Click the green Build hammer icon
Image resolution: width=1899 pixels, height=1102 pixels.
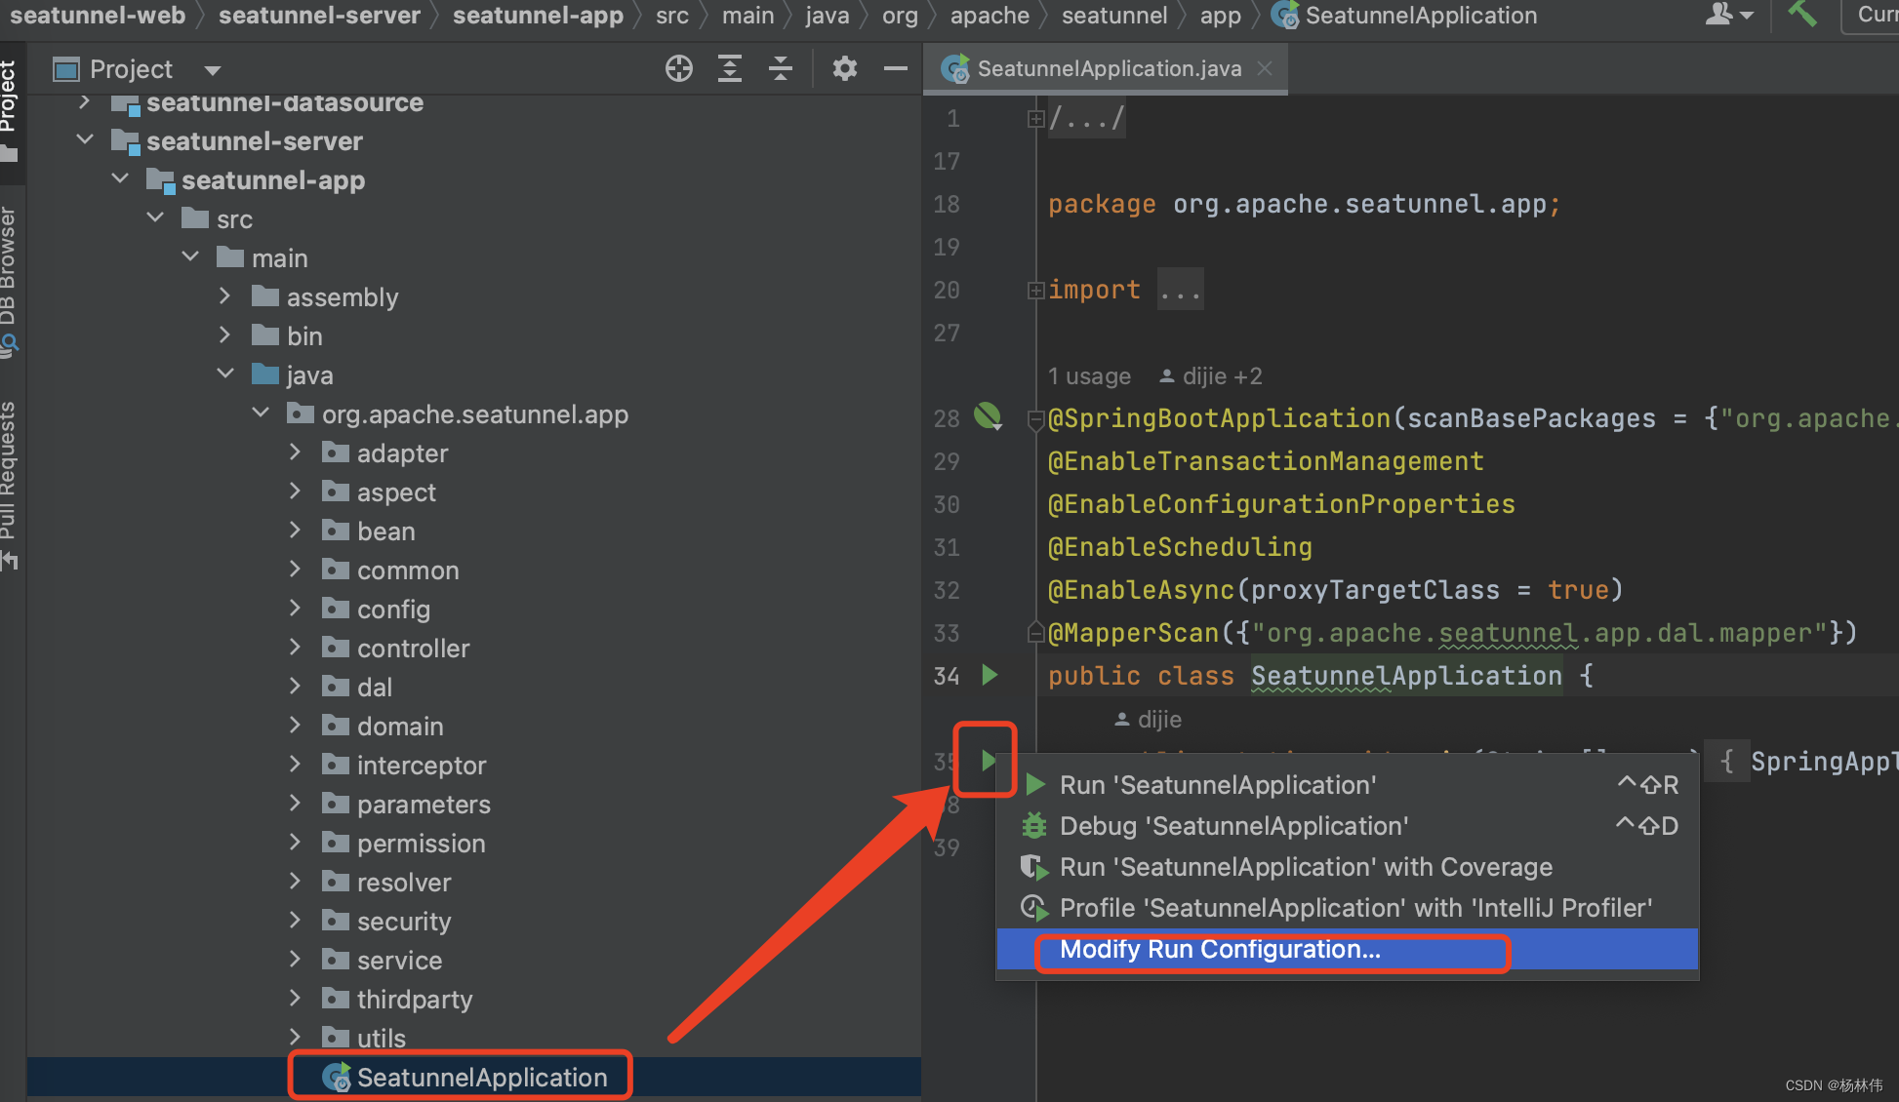point(1802,14)
